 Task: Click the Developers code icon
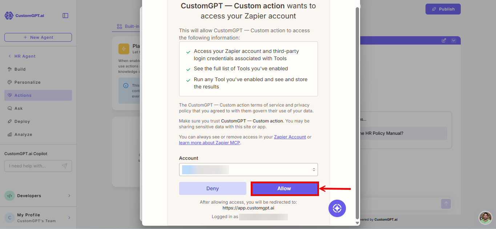coord(9,196)
